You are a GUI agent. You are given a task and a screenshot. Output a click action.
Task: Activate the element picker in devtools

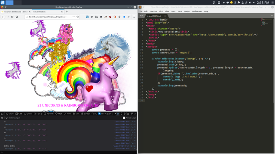tap(2, 114)
